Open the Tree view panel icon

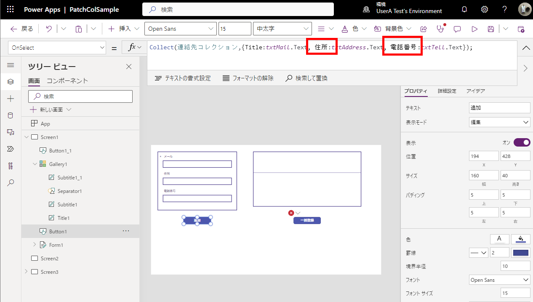point(10,82)
